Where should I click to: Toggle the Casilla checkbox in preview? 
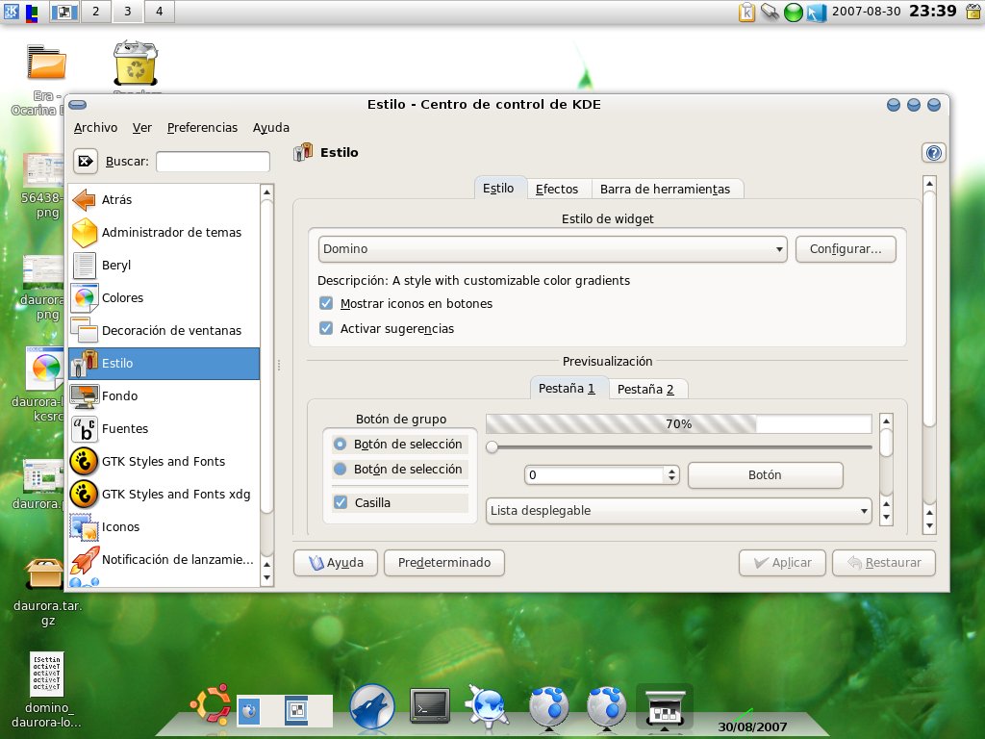click(341, 502)
